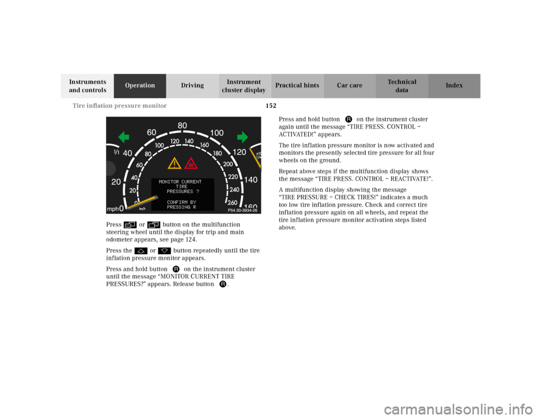Viewport: 542px width, 419px height.
Task: Click the paragraph starting 'Repeat above steps'
Action: [x=356, y=175]
